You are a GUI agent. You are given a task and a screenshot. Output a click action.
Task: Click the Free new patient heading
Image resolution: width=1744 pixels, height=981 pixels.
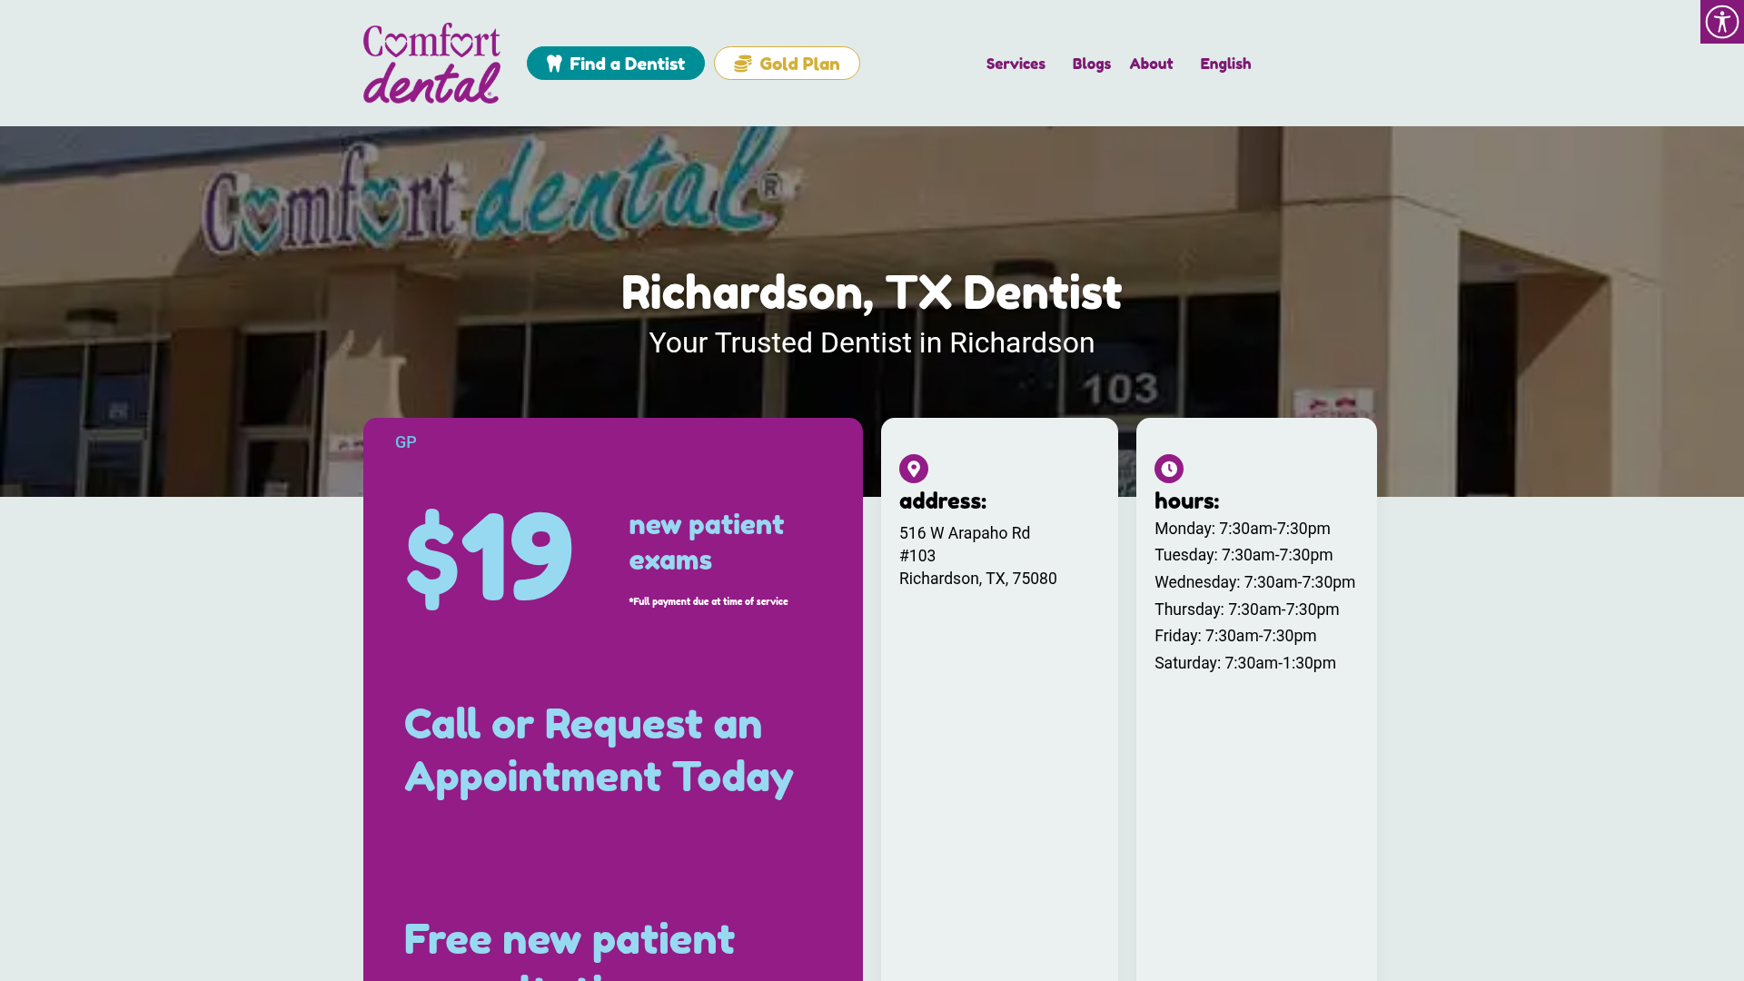coord(570,939)
